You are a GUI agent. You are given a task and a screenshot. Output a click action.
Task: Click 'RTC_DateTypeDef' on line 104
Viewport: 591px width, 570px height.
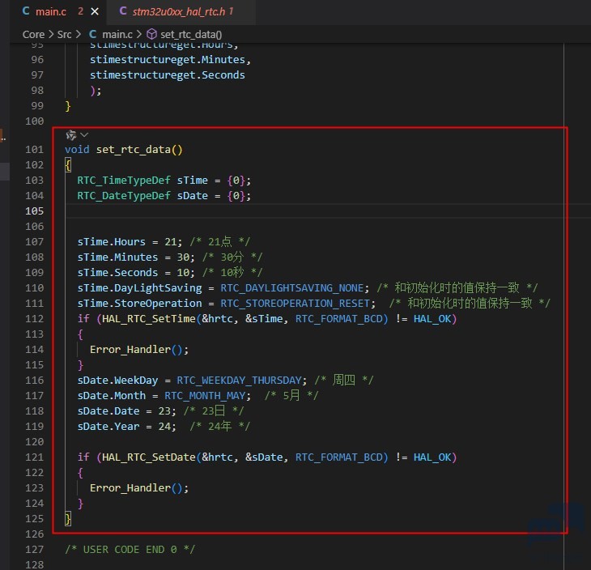coord(124,196)
